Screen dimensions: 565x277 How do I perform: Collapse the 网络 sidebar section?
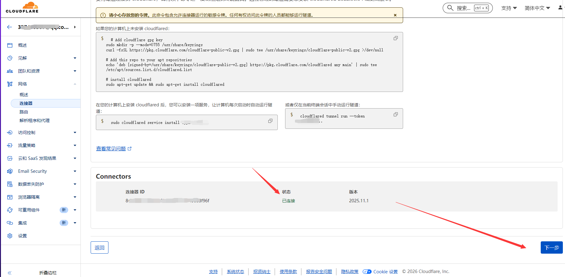tap(75, 84)
